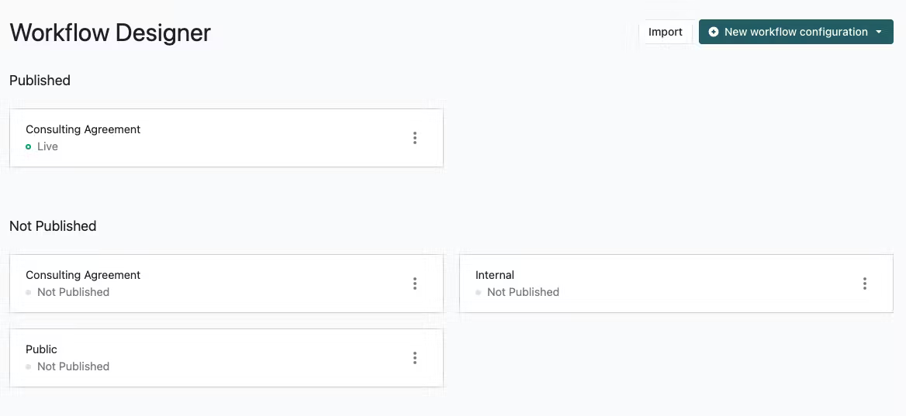Click Not Published status under Internal
Image resolution: width=906 pixels, height=416 pixels.
coord(523,292)
